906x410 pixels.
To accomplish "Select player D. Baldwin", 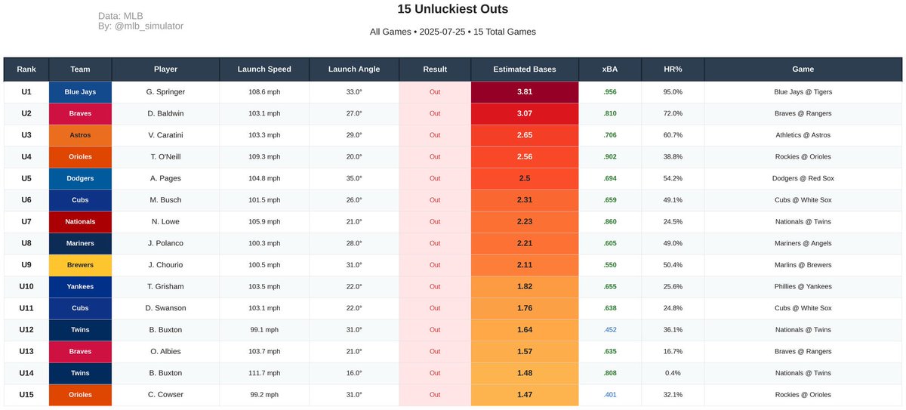I will coord(165,113).
